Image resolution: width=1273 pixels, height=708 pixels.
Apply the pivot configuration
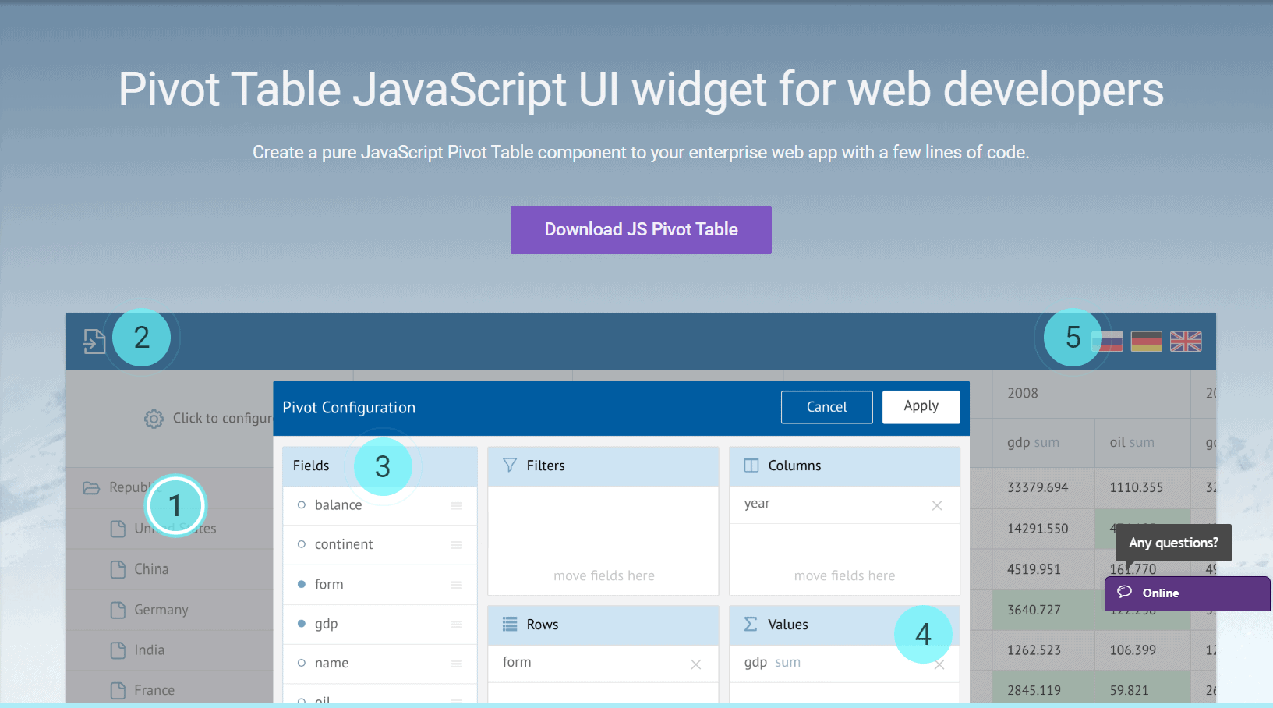921,407
